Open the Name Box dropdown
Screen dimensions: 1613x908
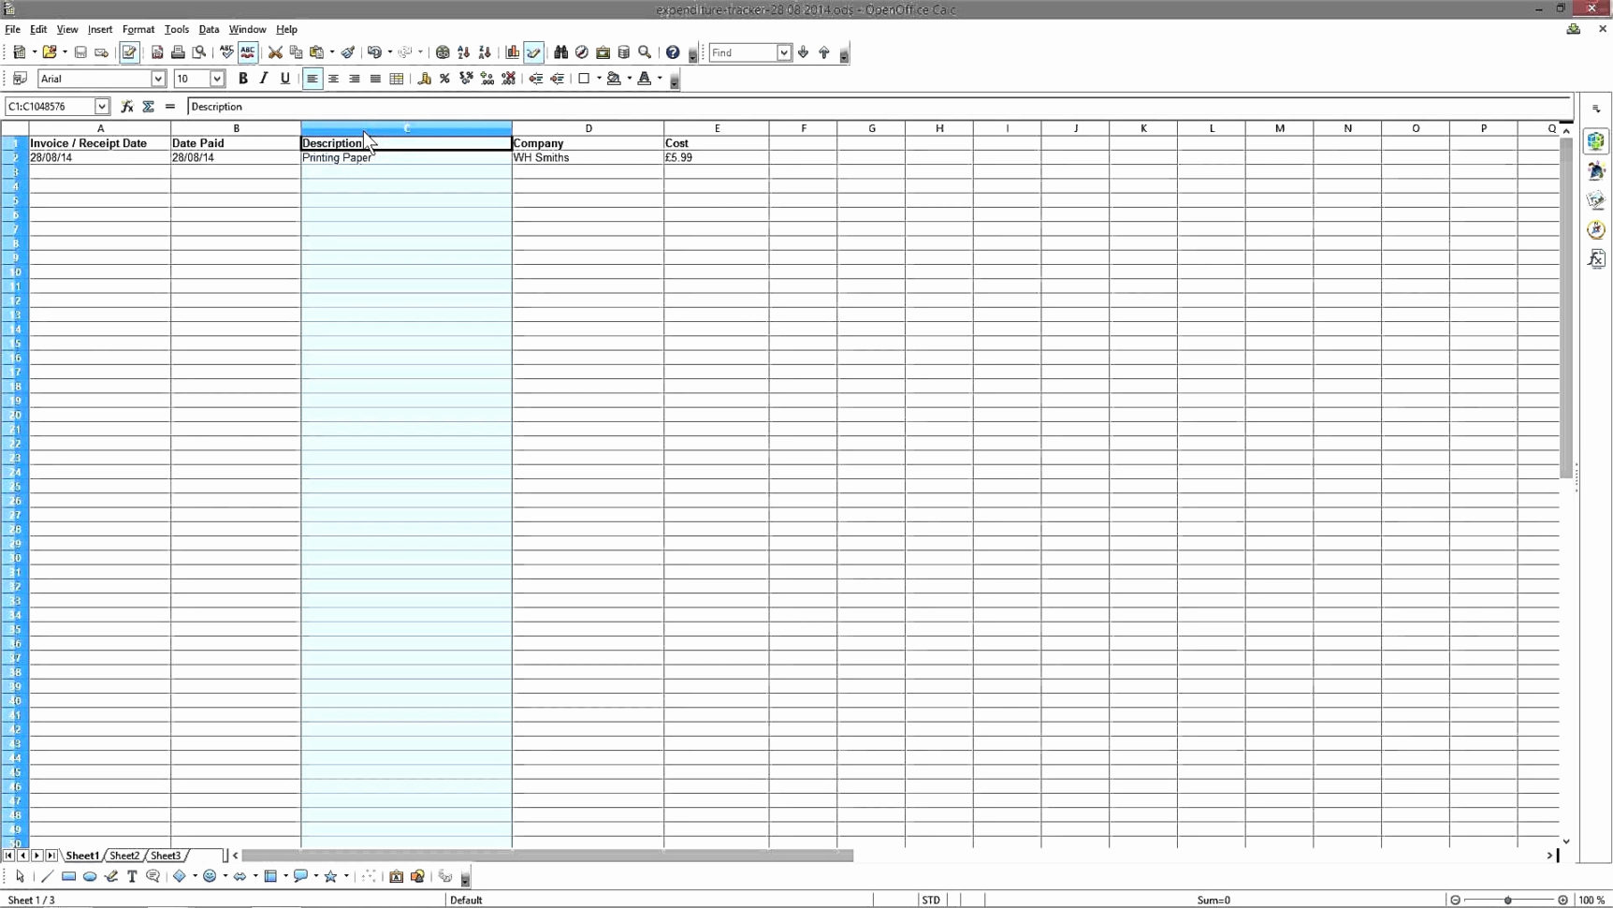pyautogui.click(x=102, y=106)
